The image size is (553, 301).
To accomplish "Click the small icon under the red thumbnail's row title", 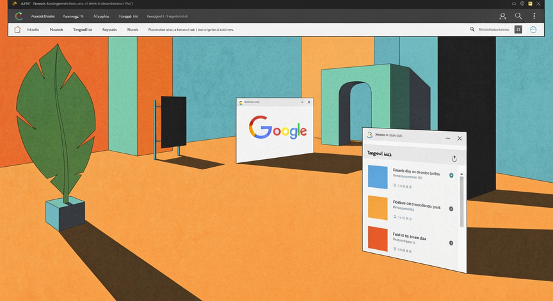I will [395, 249].
